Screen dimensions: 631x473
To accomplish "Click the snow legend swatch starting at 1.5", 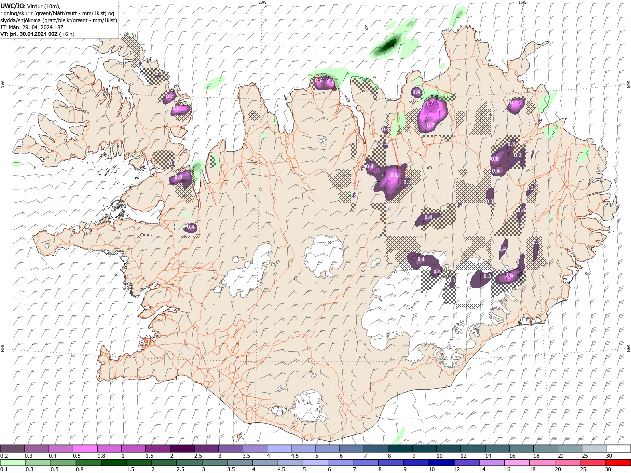I will [x=157, y=449].
